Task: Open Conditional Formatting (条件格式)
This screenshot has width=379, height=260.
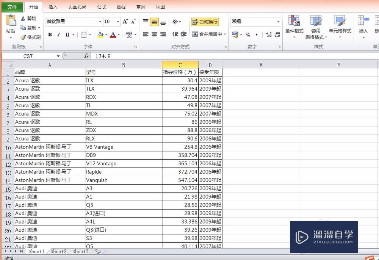Action: pyautogui.click(x=294, y=27)
